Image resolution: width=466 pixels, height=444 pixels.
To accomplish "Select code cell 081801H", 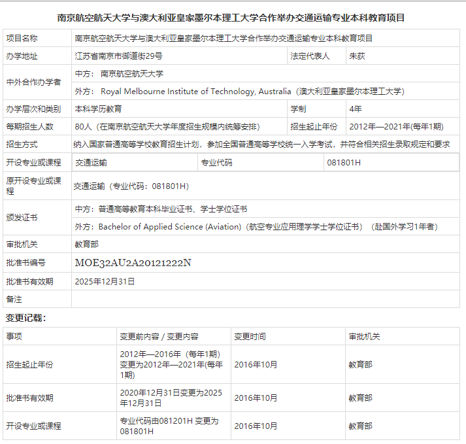I will coord(391,162).
